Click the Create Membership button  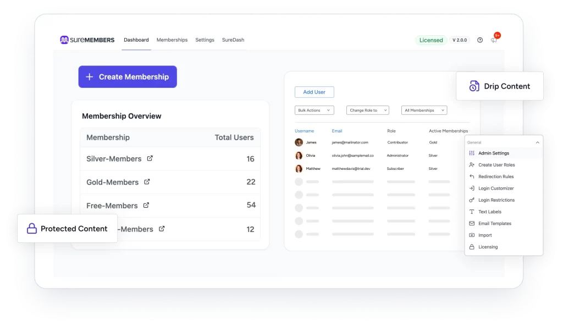[x=128, y=77]
